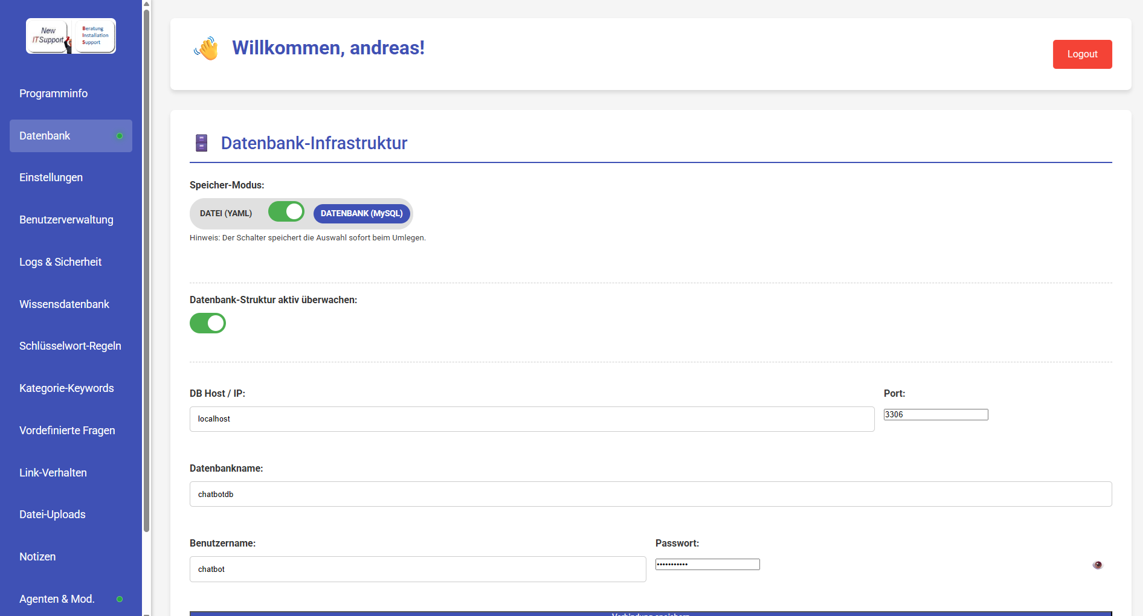Click green status dot beside Datenbank
The height and width of the screenshot is (616, 1143).
(120, 136)
